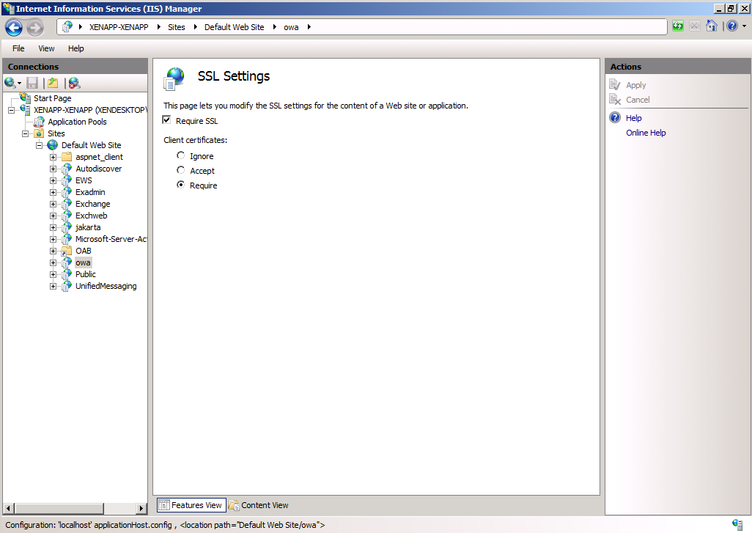Click the Help icon in the Actions pane
Screen dimensions: 752x533
coord(615,117)
